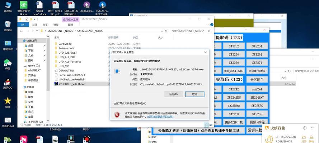The image size is (319, 143).
Task: Click the red record-button desktop icon
Action: click(87, 139)
